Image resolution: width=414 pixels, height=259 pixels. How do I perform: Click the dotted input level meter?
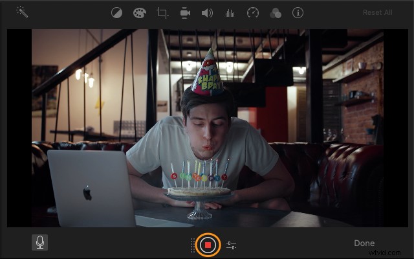point(193,245)
